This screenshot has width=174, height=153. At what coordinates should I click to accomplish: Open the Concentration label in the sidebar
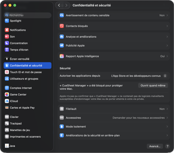(19, 43)
